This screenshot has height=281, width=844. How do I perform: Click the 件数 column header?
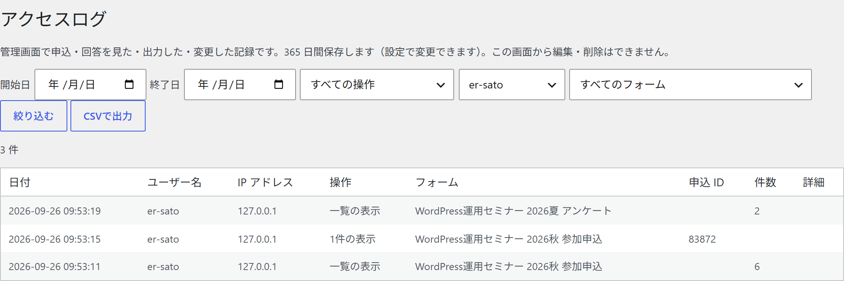pos(765,182)
